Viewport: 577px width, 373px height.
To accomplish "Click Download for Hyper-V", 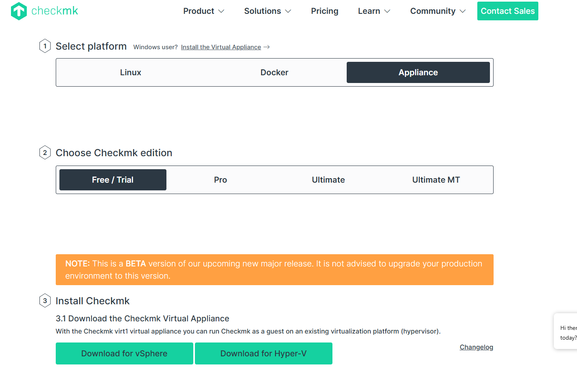I will [x=264, y=353].
